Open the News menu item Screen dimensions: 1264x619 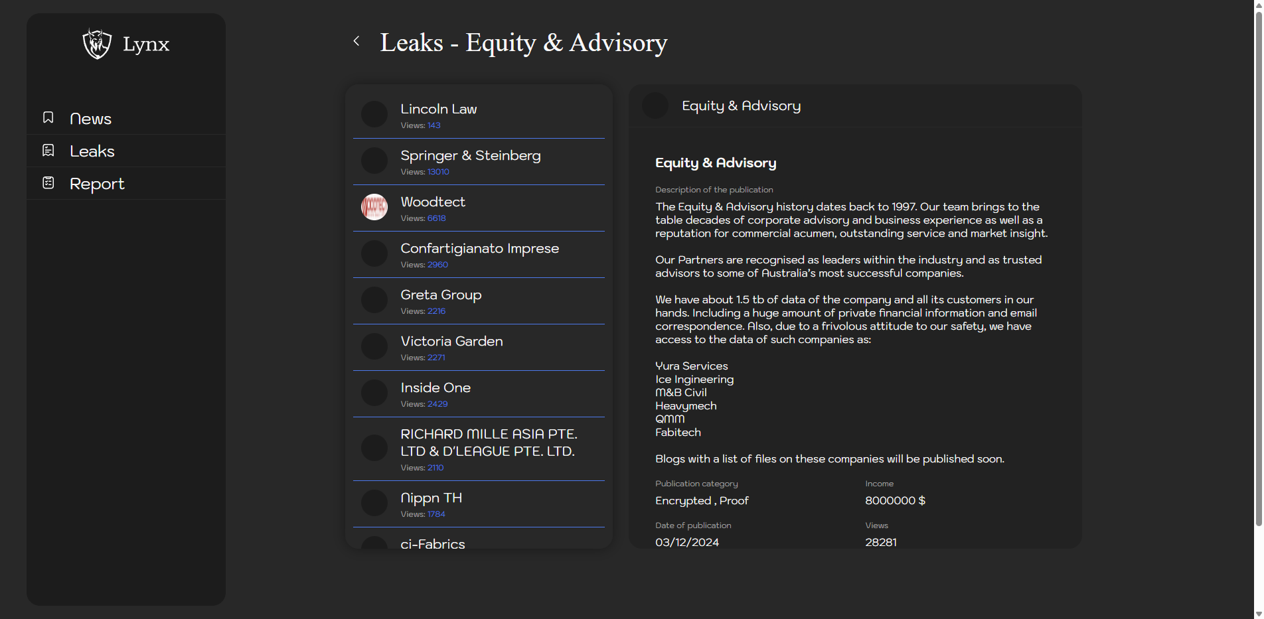coord(90,119)
